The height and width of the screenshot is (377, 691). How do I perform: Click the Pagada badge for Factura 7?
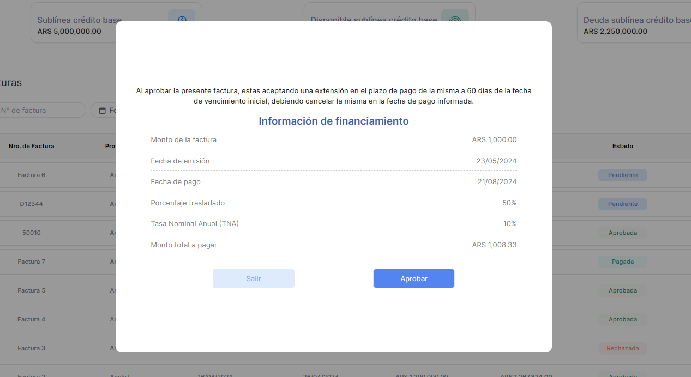coord(622,262)
